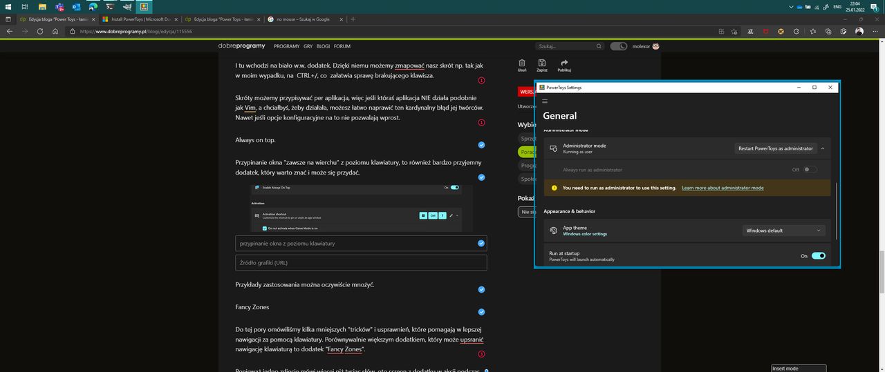
Task: Open the BLOGI menu item
Action: (x=323, y=46)
